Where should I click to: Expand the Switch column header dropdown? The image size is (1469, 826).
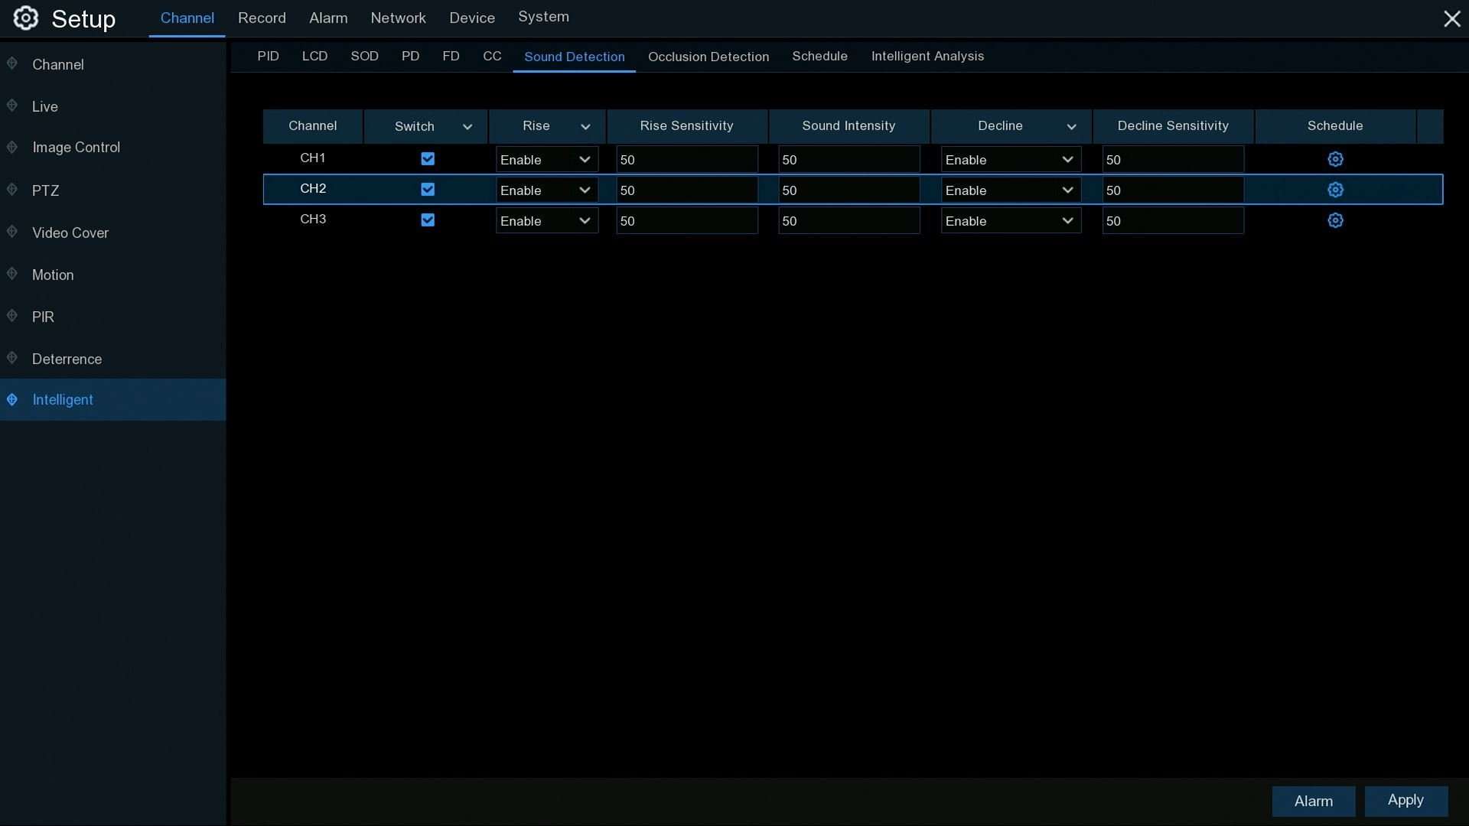point(467,127)
